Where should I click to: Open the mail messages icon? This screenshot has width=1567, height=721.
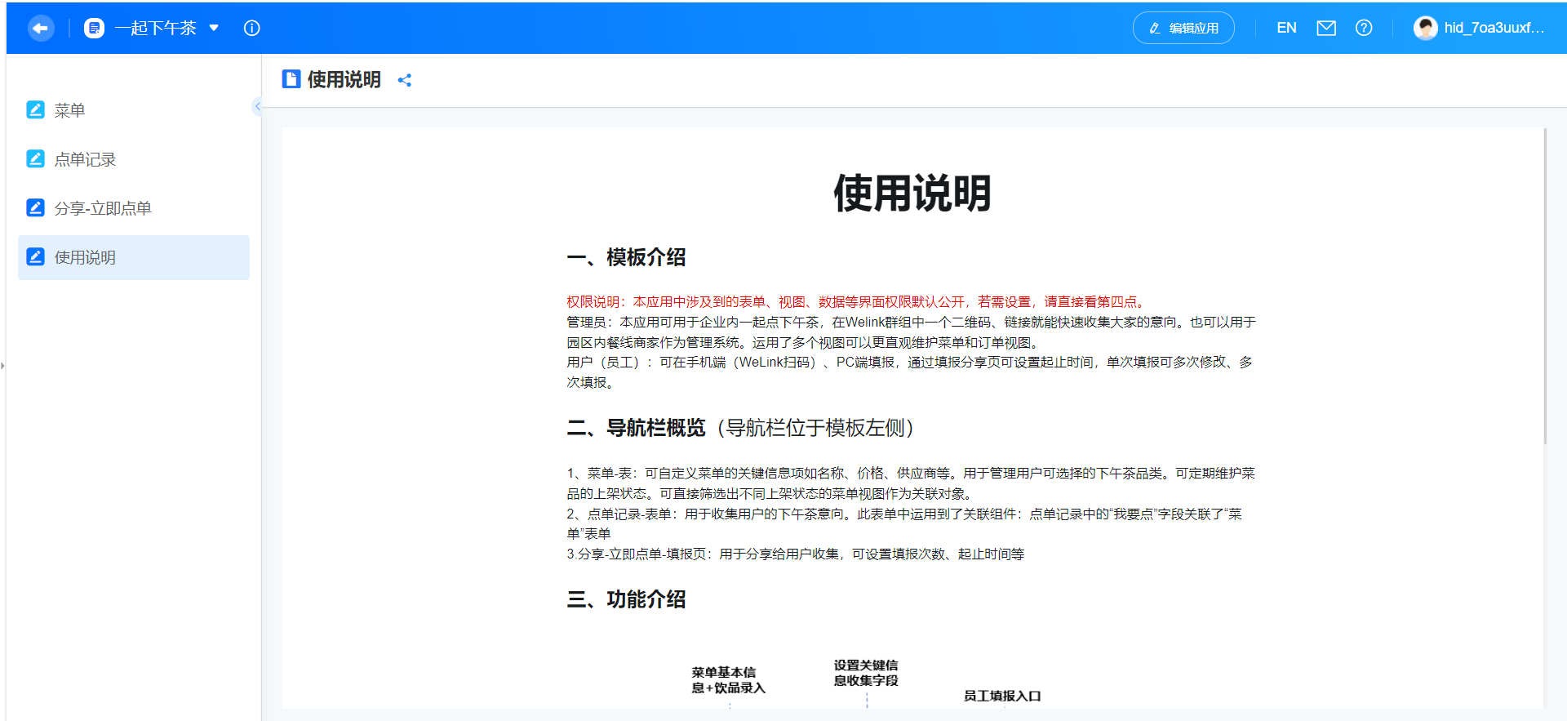[x=1326, y=29]
